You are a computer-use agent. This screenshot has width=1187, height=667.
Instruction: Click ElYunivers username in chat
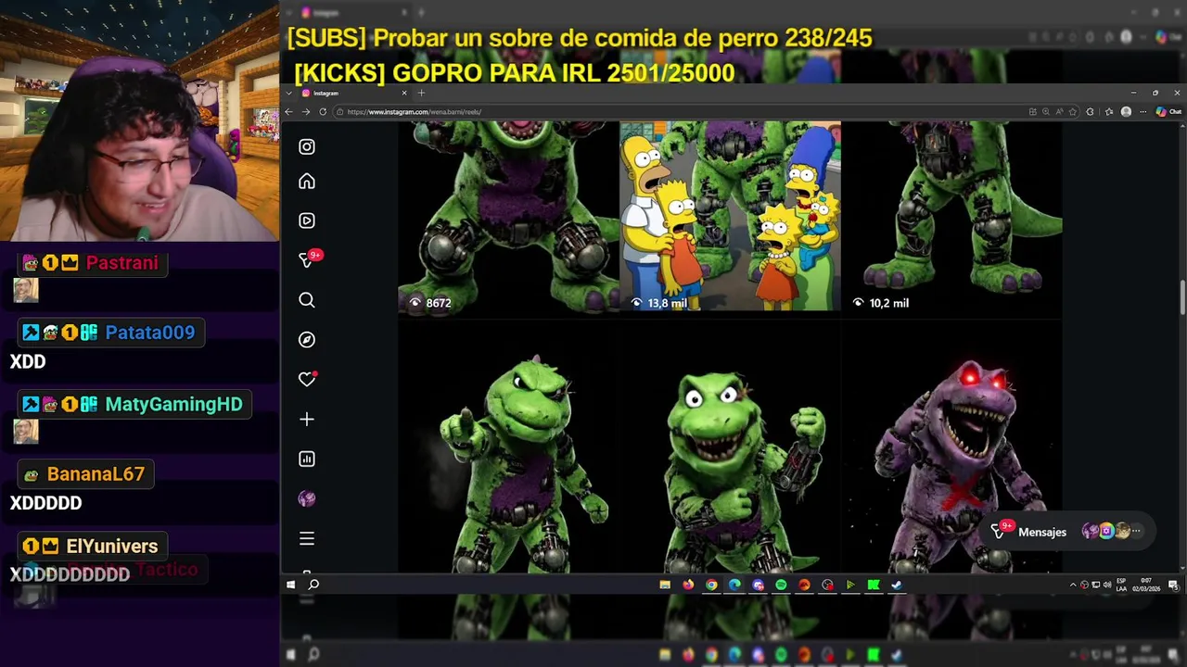tap(111, 547)
